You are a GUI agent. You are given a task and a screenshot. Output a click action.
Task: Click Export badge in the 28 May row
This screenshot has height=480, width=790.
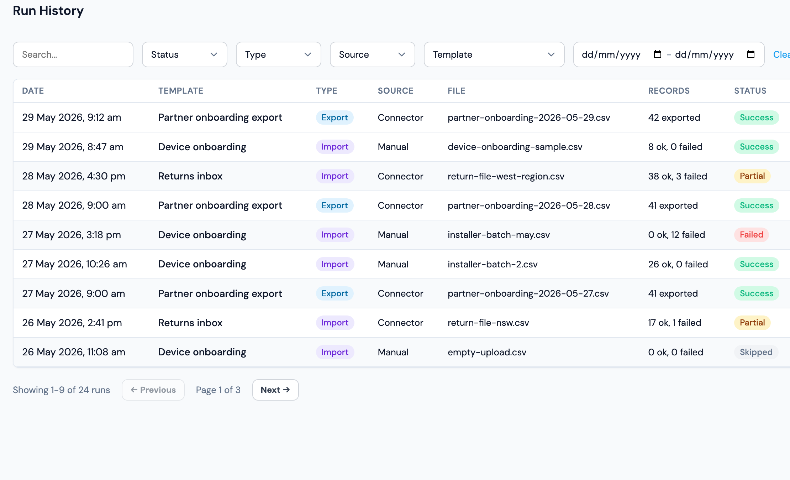pyautogui.click(x=335, y=205)
